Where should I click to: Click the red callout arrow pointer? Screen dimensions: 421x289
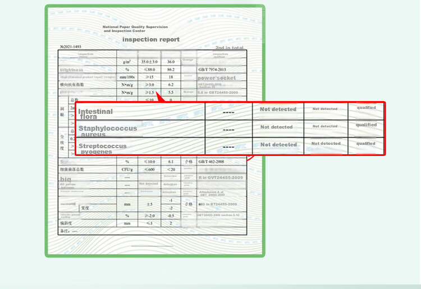160,97
